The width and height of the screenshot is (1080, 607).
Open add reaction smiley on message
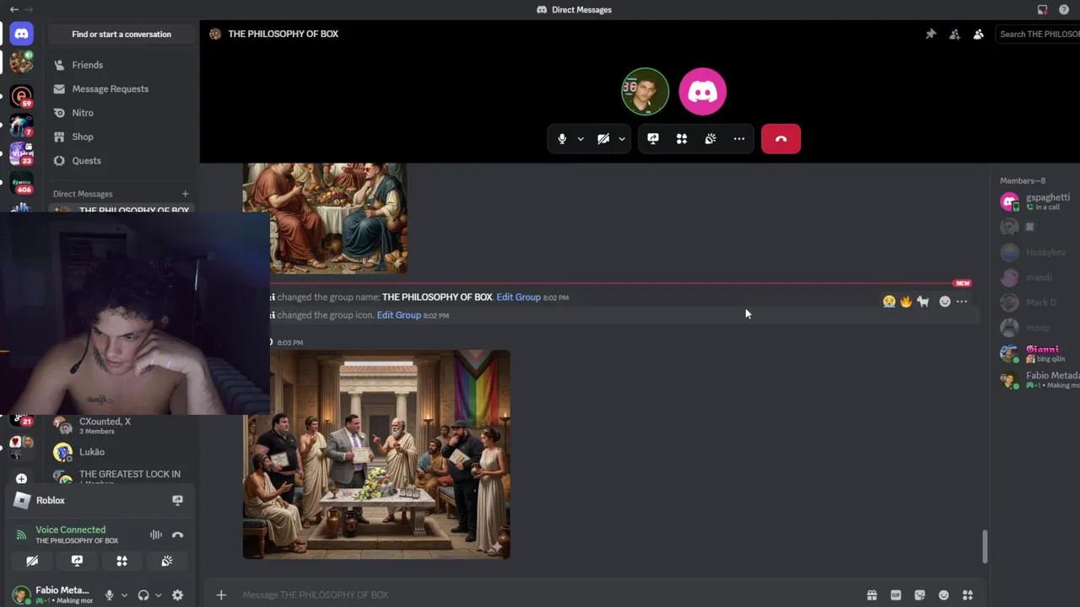pos(945,302)
